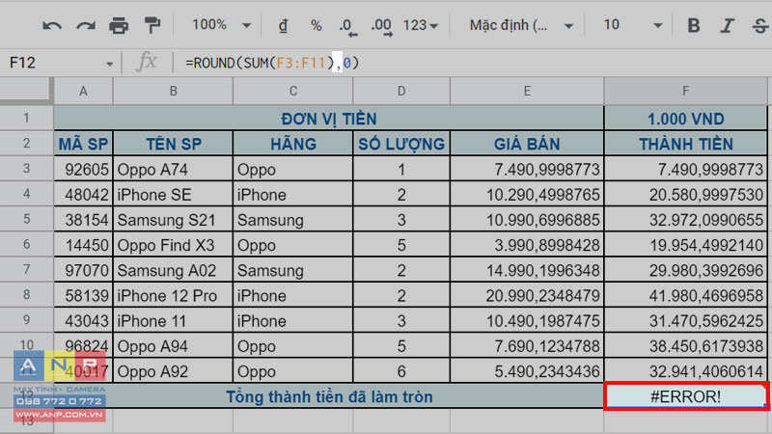Screen dimensions: 772x434
Task: Click the Samsung S21 cell
Action: pyautogui.click(x=173, y=220)
